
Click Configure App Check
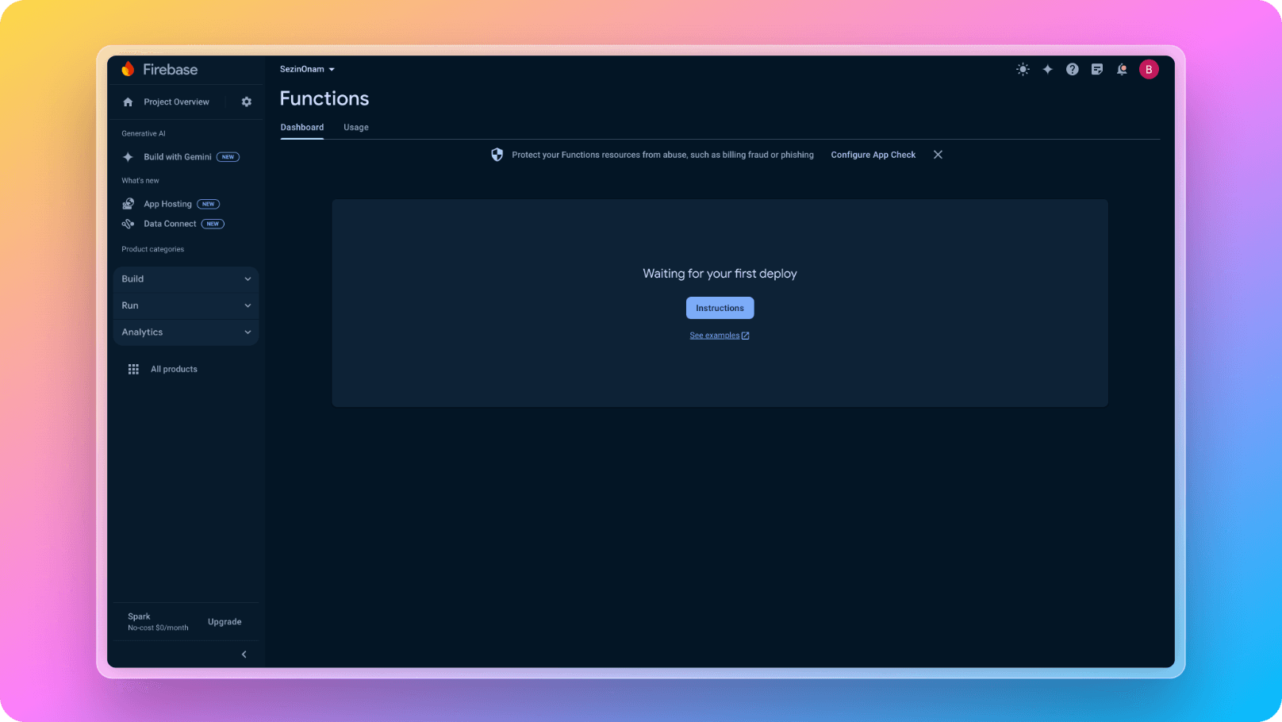pos(873,155)
